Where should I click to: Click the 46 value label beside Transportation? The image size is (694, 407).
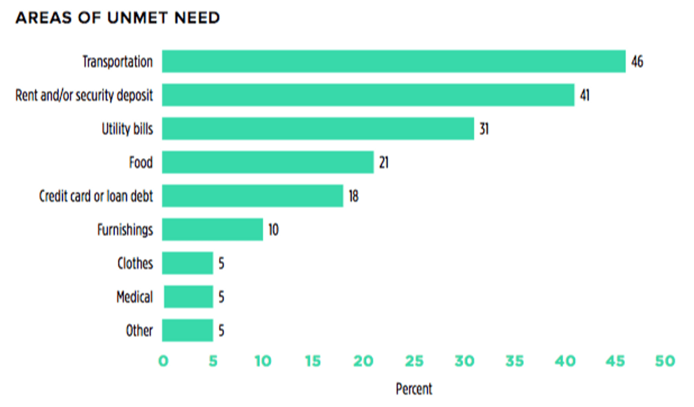(637, 62)
